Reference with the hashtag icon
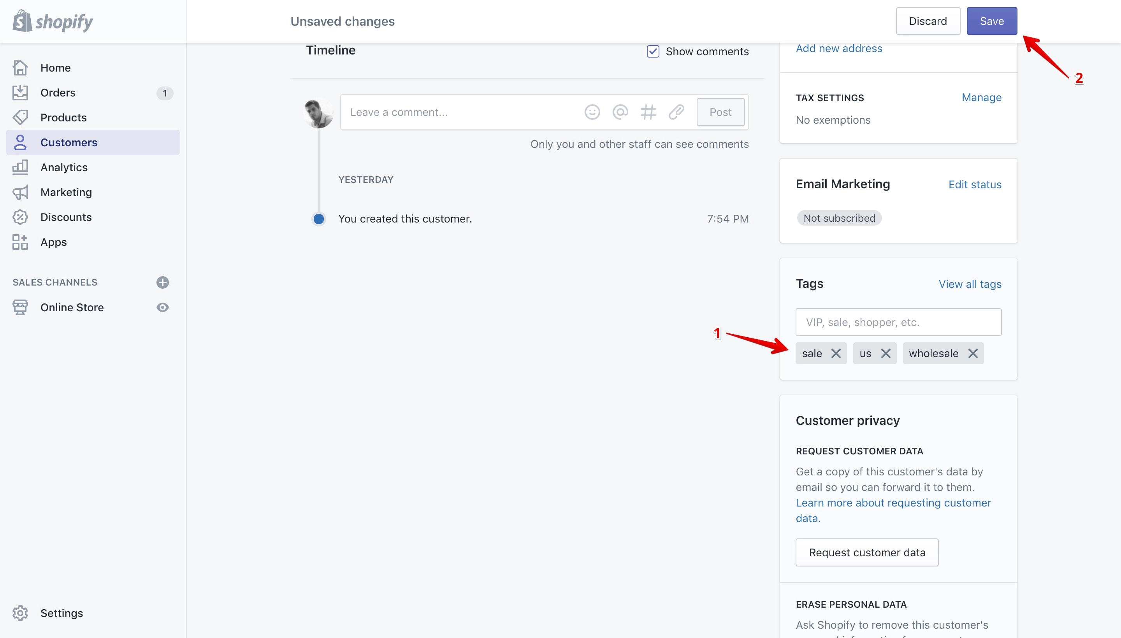This screenshot has height=638, width=1121. pyautogui.click(x=648, y=112)
